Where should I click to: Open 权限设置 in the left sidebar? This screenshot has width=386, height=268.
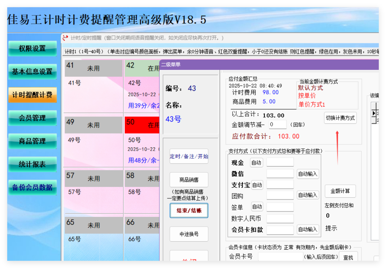click(32, 48)
